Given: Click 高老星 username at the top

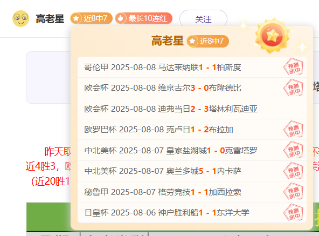Looking at the screenshot, I should coord(50,19).
